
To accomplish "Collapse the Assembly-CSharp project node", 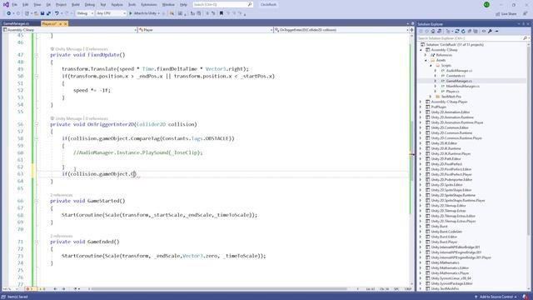I will [x=421, y=50].
